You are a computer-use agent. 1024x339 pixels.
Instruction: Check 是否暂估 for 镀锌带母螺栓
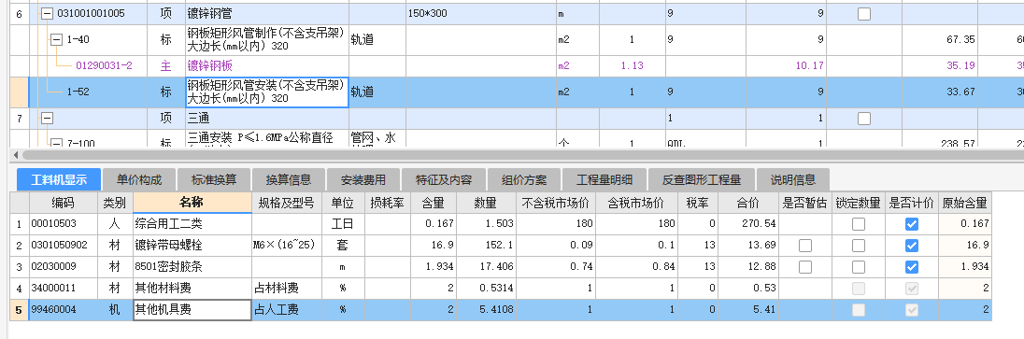click(805, 246)
